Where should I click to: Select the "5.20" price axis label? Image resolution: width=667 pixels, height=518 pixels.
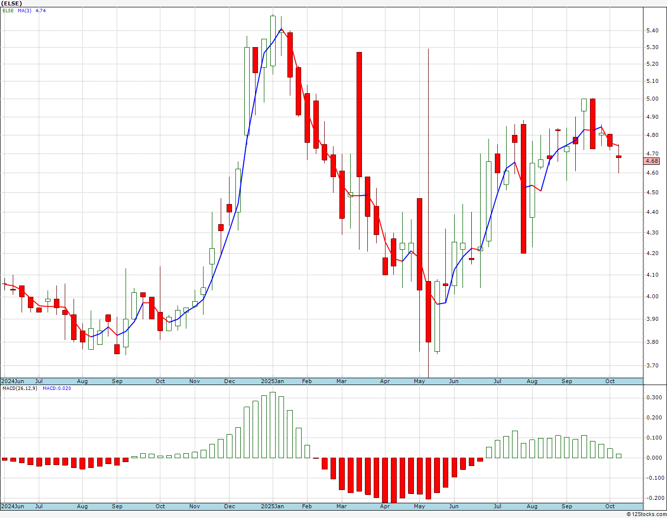pos(652,64)
